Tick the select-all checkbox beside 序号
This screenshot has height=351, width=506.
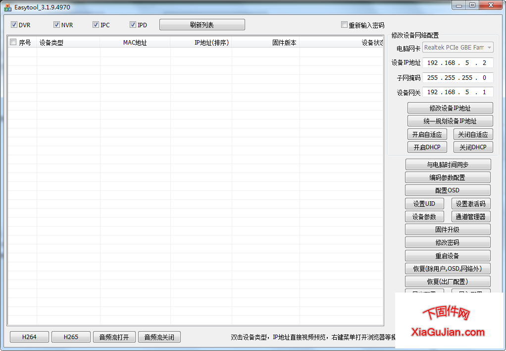coord(13,42)
